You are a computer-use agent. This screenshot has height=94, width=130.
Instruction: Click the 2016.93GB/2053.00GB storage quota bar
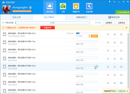point(22,11)
